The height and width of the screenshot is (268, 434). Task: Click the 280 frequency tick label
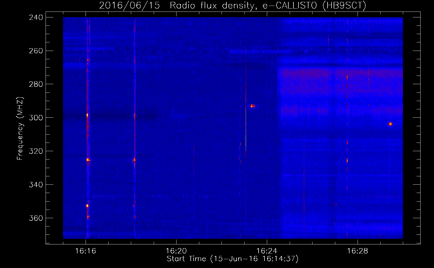[36, 84]
